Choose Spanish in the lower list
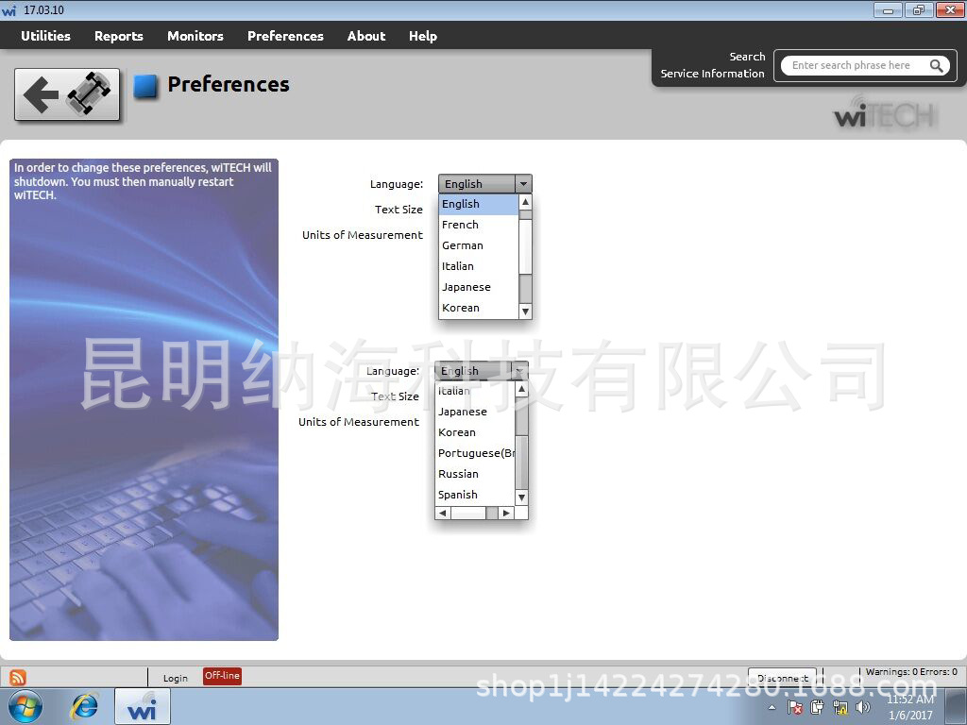 pyautogui.click(x=475, y=495)
